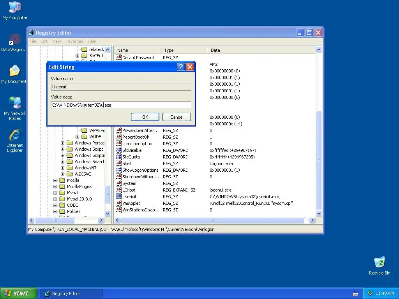Expand the Windows Script tree node

click(x=62, y=149)
